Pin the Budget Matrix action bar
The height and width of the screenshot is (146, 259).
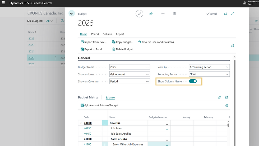226,105
